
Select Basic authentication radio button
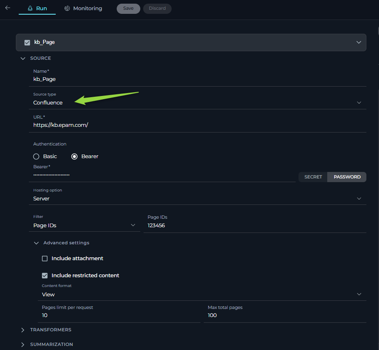[36, 157]
